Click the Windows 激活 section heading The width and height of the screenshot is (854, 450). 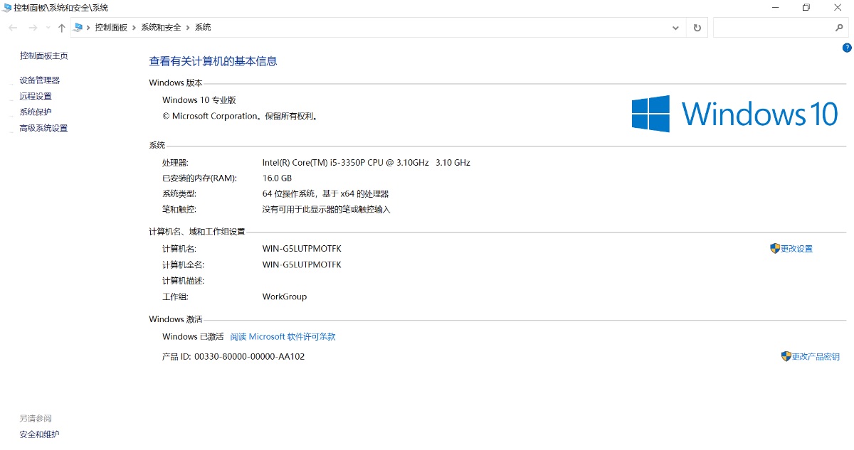pos(176,319)
